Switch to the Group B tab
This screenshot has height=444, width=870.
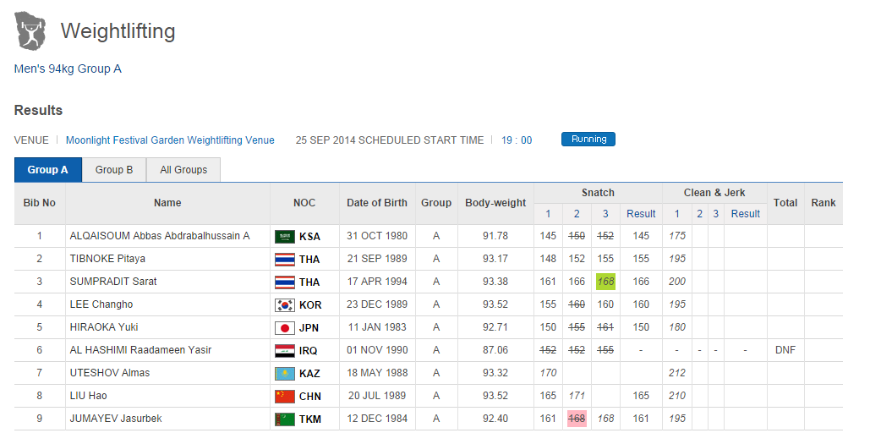pos(114,170)
